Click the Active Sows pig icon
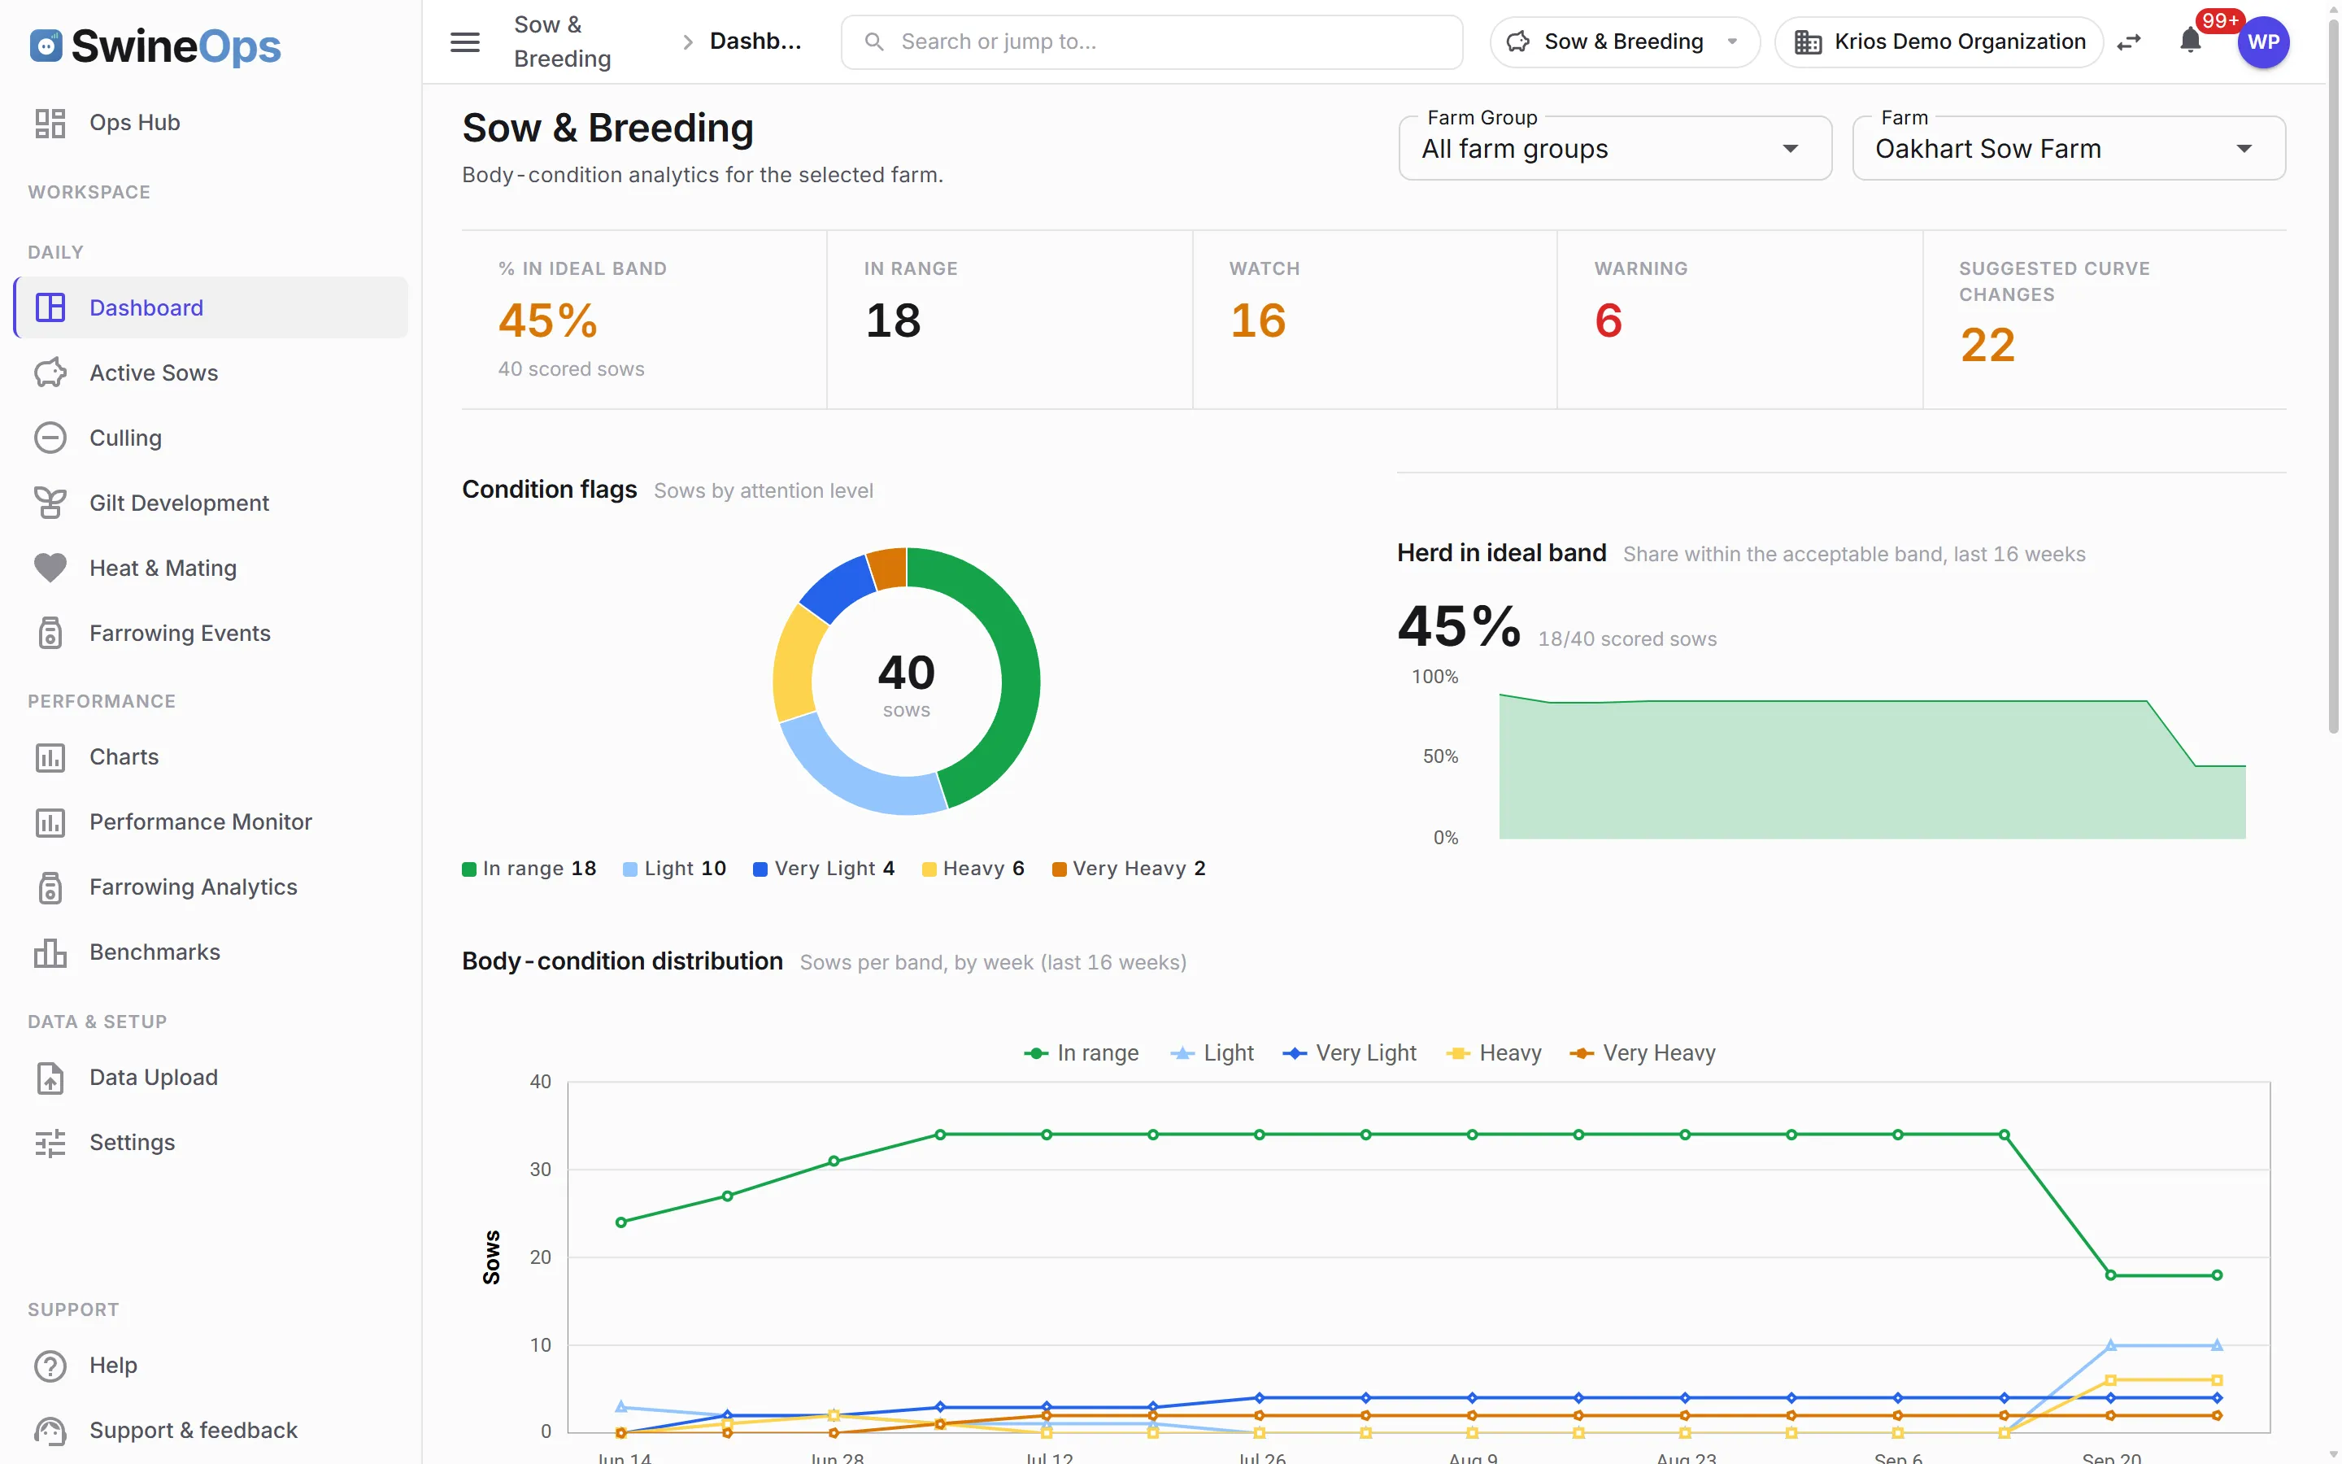The height and width of the screenshot is (1464, 2342). (x=50, y=373)
